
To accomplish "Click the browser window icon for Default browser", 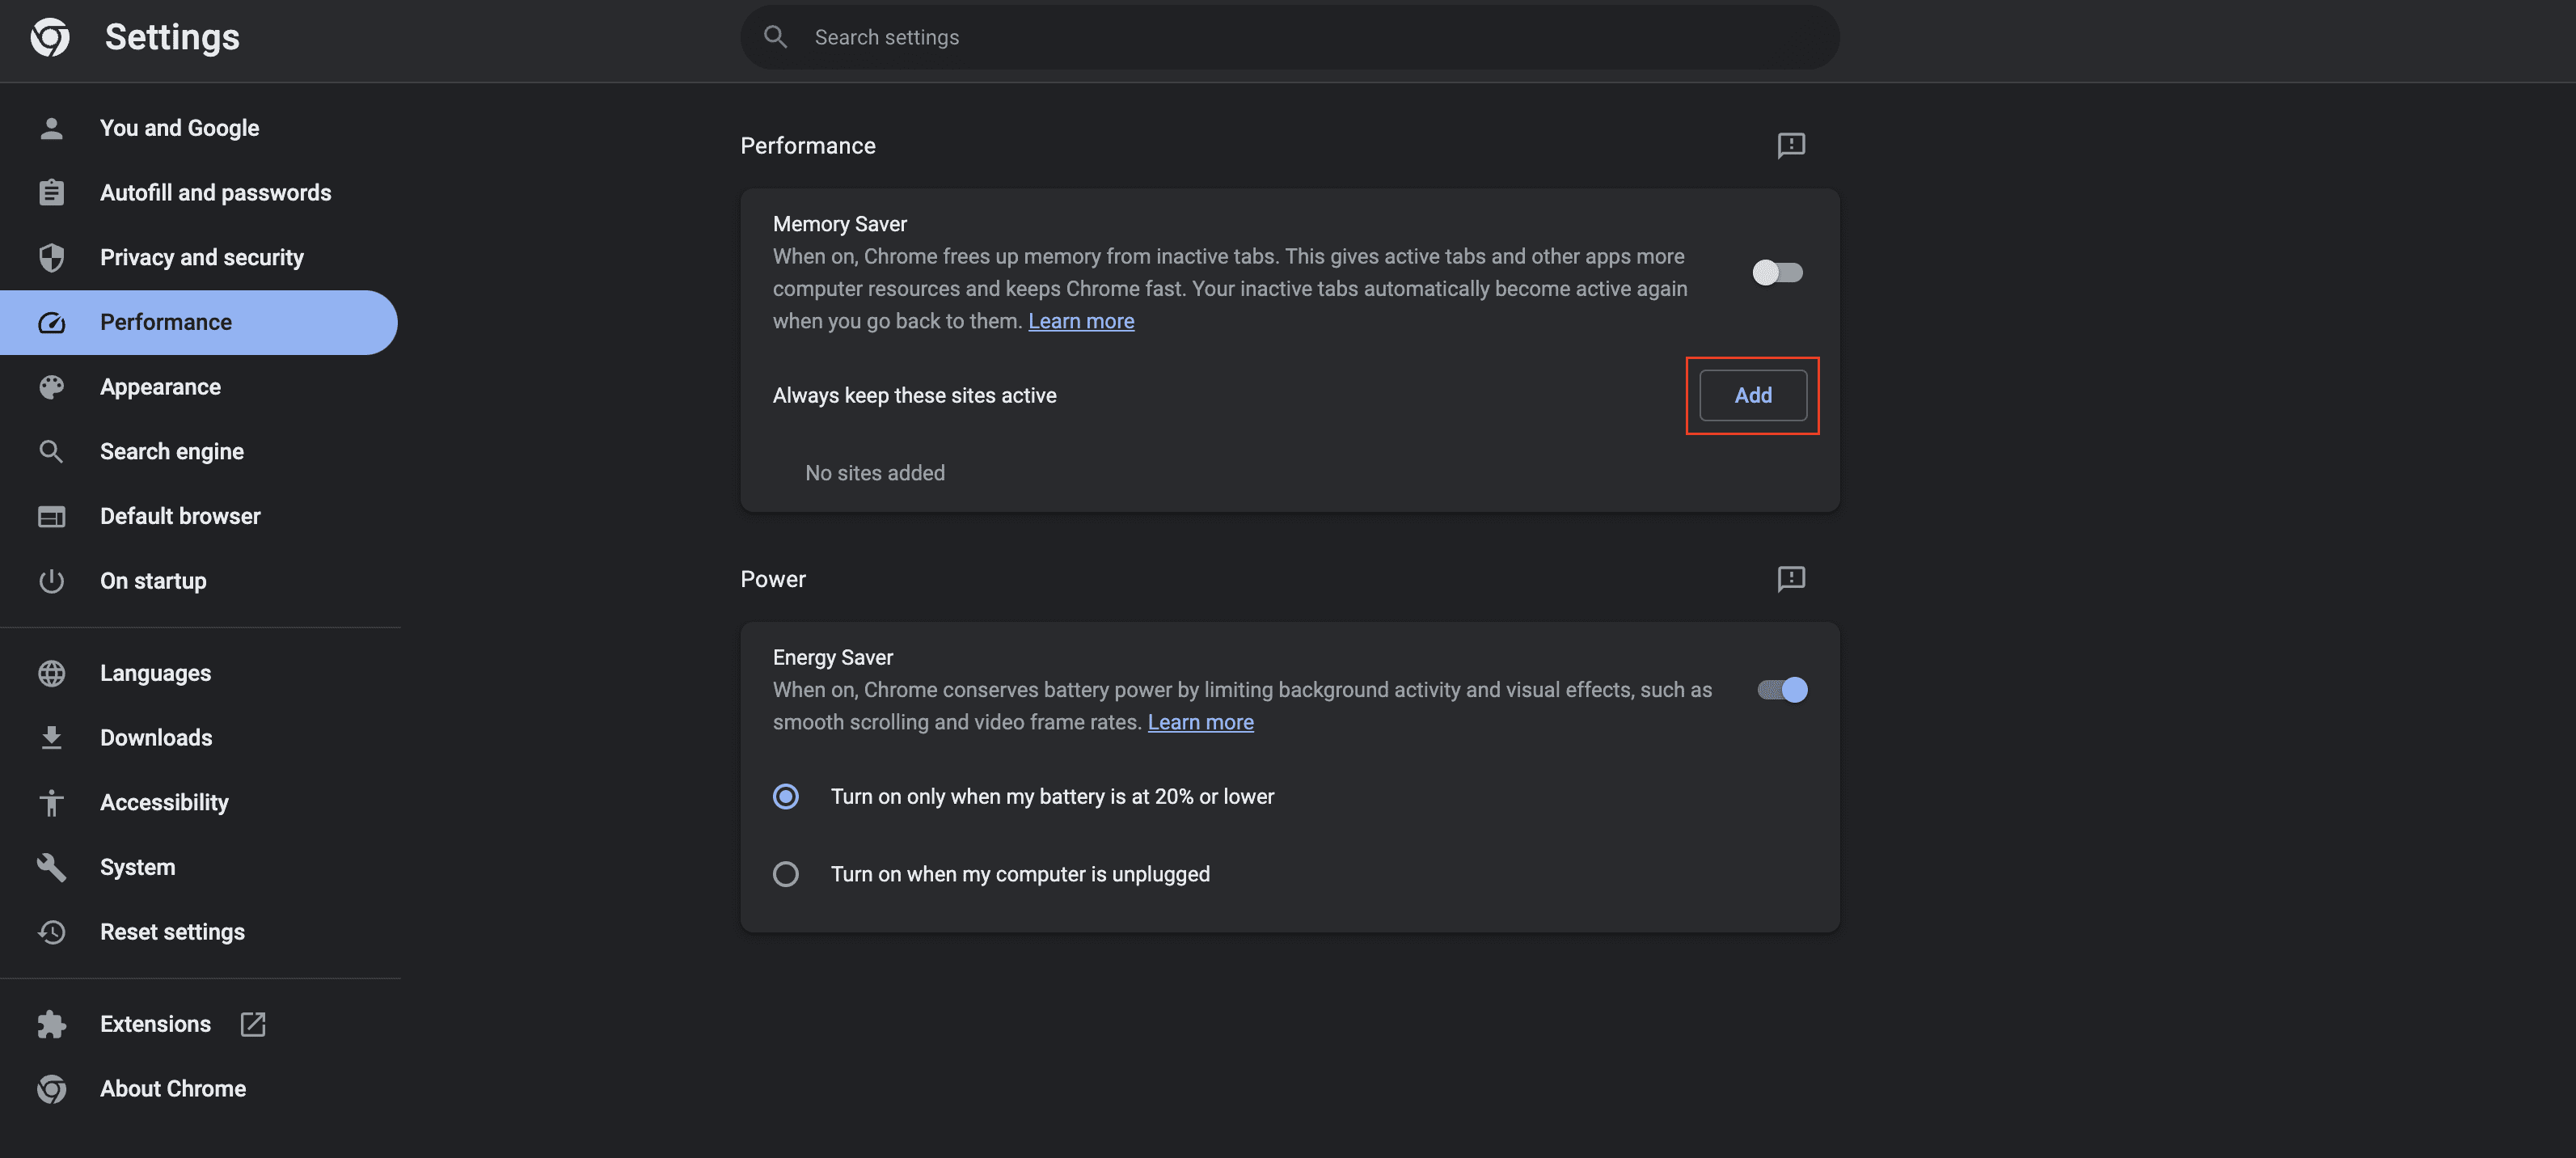I will (52, 516).
